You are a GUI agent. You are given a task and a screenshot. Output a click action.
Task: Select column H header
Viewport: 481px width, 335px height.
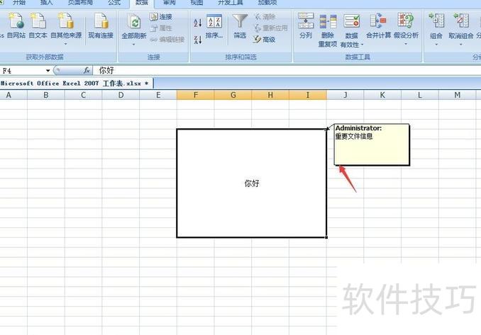pyautogui.click(x=270, y=95)
